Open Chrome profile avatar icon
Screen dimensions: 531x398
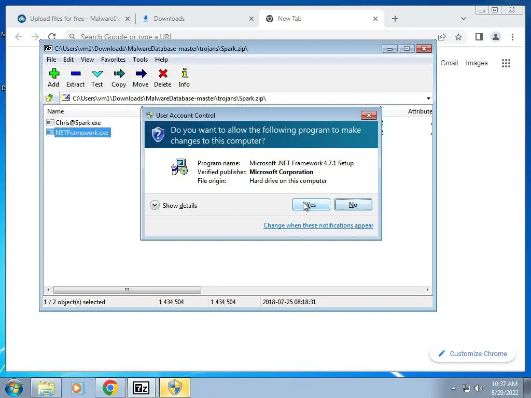496,37
